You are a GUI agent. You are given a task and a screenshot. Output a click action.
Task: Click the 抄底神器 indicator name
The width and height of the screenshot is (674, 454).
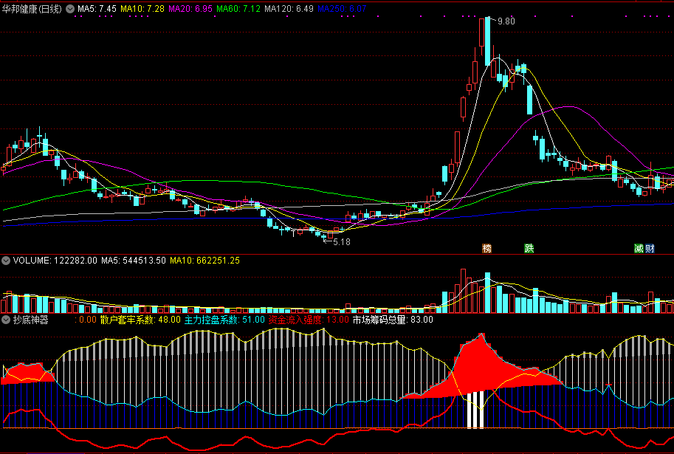click(x=30, y=320)
